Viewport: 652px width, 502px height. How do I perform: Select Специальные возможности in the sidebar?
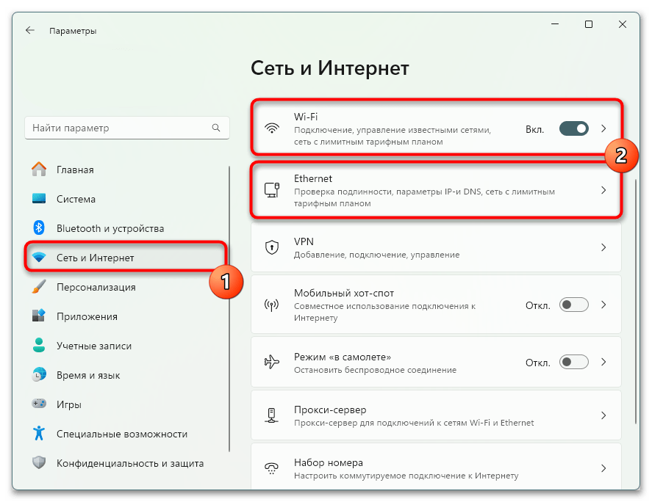point(126,434)
